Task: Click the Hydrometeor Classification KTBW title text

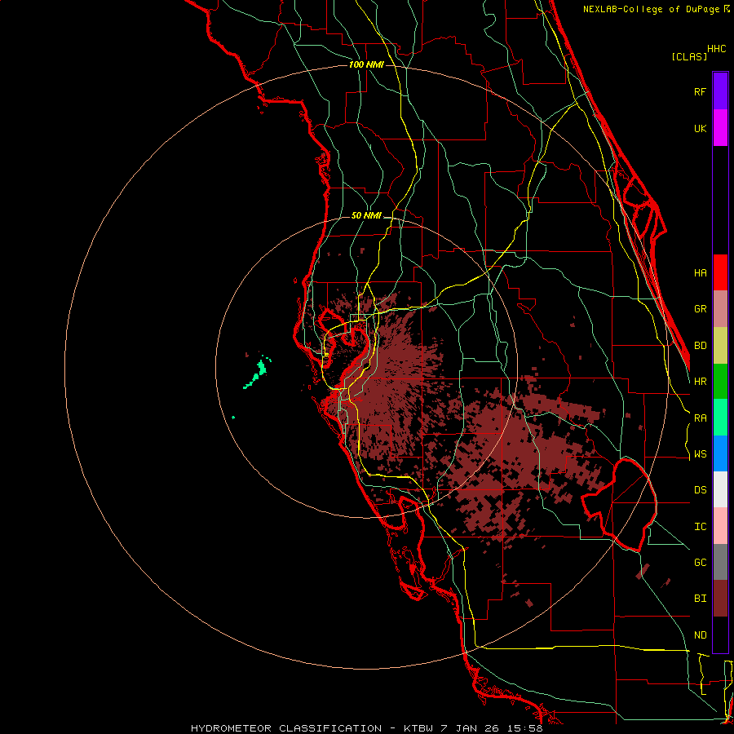Action: click(x=366, y=728)
